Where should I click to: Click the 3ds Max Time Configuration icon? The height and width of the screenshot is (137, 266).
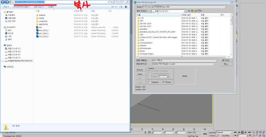tap(250, 135)
